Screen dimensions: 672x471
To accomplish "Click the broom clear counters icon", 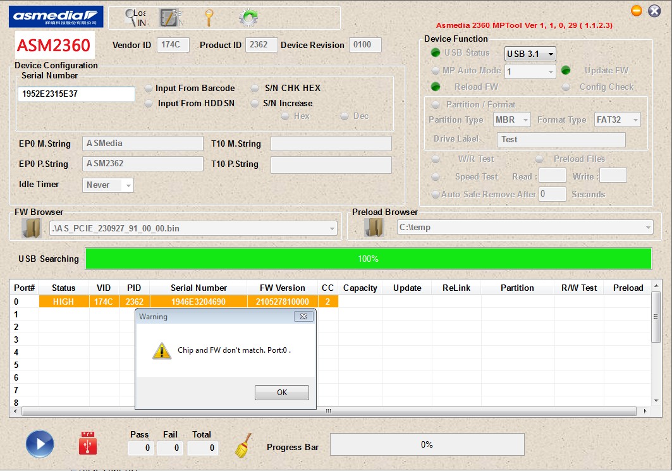I will tap(243, 445).
